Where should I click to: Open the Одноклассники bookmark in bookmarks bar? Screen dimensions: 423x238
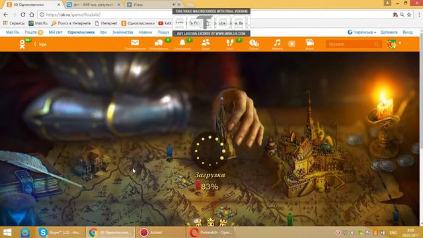click(138, 23)
